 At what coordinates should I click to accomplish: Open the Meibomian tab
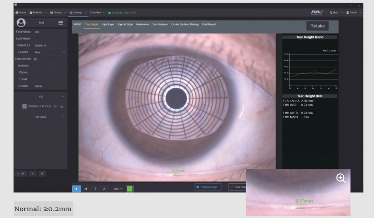coord(143,25)
